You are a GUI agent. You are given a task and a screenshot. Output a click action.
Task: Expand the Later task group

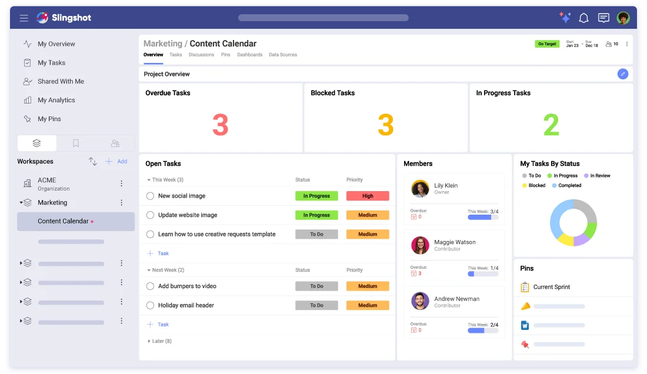(147, 340)
